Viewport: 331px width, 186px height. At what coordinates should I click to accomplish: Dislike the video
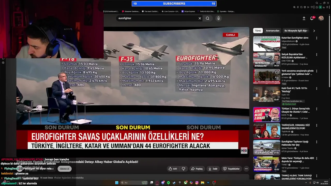(x=184, y=169)
